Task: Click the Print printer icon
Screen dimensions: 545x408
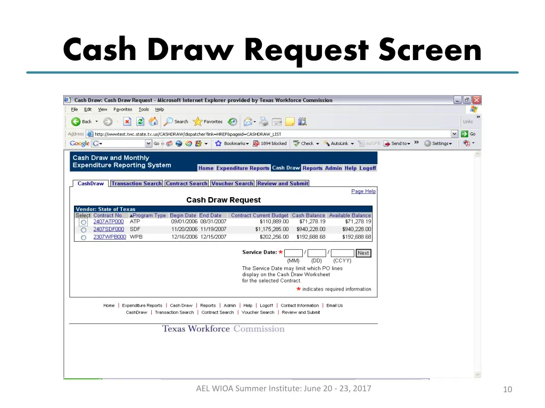Action: [x=263, y=122]
